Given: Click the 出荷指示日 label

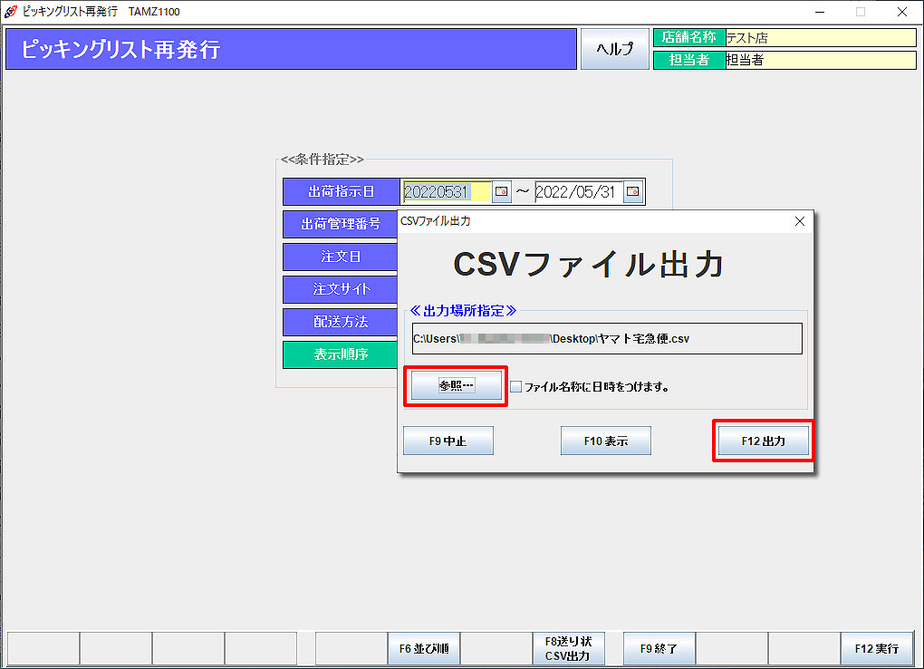Looking at the screenshot, I should (x=341, y=192).
